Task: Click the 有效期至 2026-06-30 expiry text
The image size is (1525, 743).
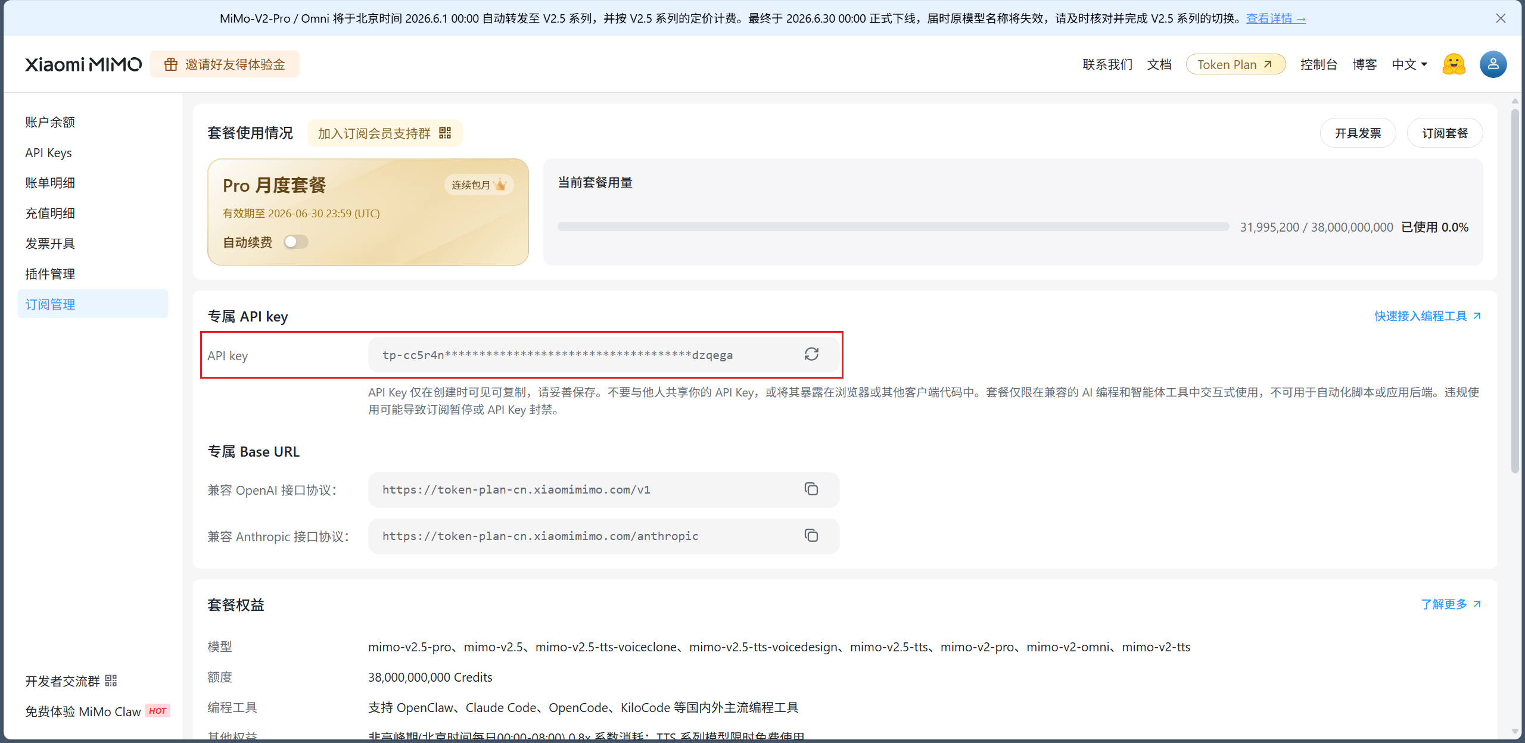Action: coord(301,213)
